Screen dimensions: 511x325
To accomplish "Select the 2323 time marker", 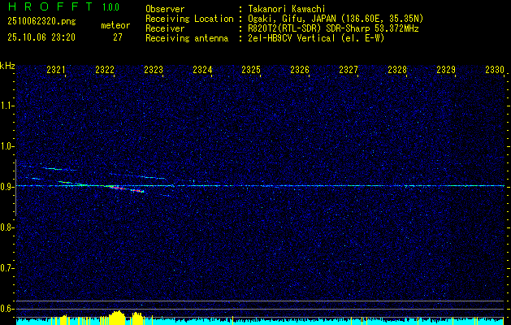I will tap(154, 71).
